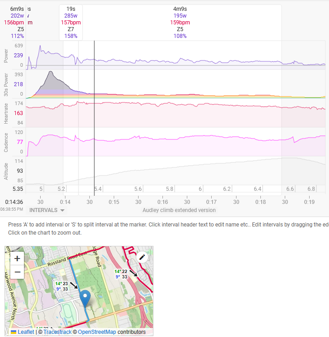This screenshot has height=337, width=329.
Task: Click the Power chart axis label
Action: (x=6, y=56)
